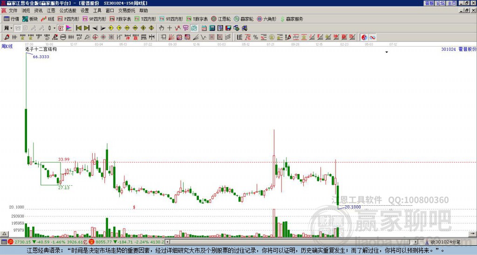The image size is (477, 255).
Task: Open the 工具 menu
Action: coord(97,11)
